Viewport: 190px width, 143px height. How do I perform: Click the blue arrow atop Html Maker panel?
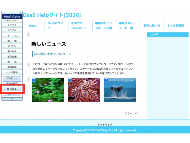coord(20,13)
